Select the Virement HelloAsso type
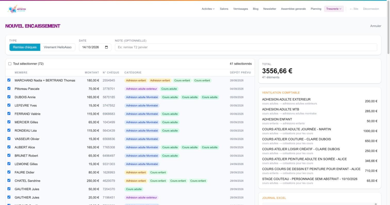 coord(58,47)
